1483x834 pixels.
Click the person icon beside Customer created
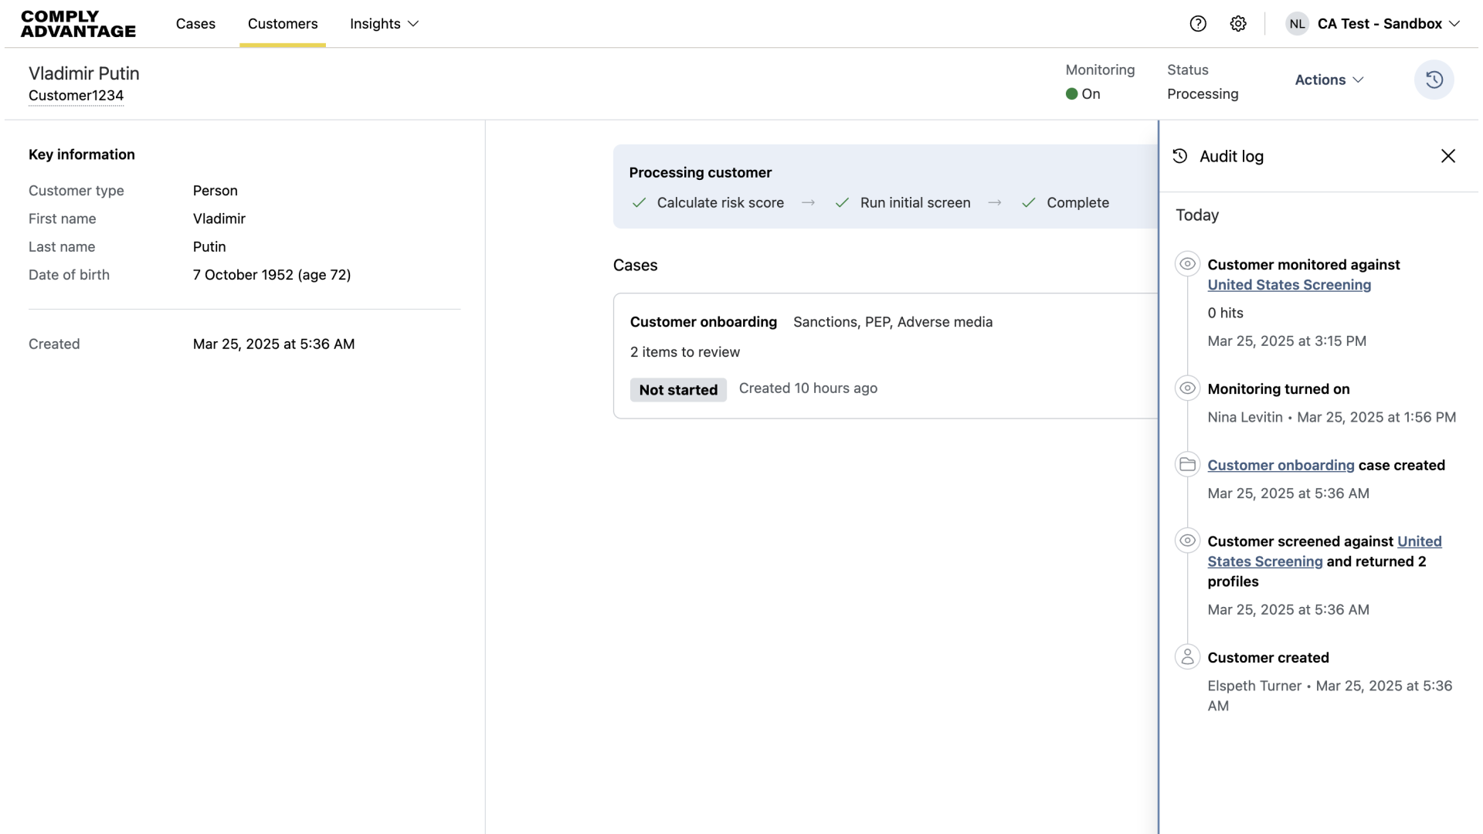1188,656
